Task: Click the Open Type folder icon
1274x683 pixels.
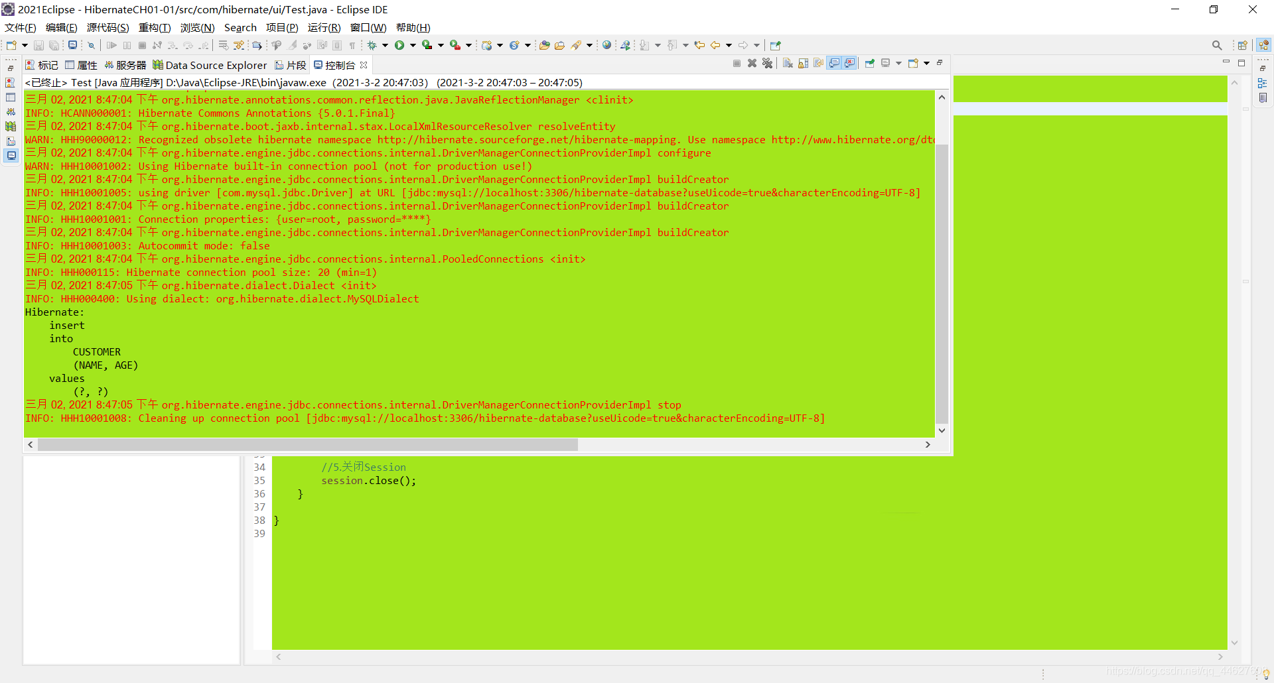Action: [x=544, y=45]
